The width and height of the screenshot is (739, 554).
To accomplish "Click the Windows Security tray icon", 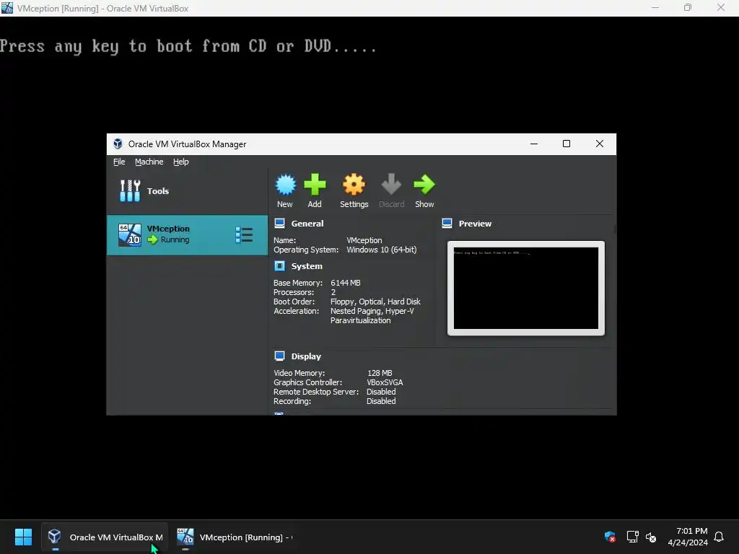I will [x=610, y=537].
